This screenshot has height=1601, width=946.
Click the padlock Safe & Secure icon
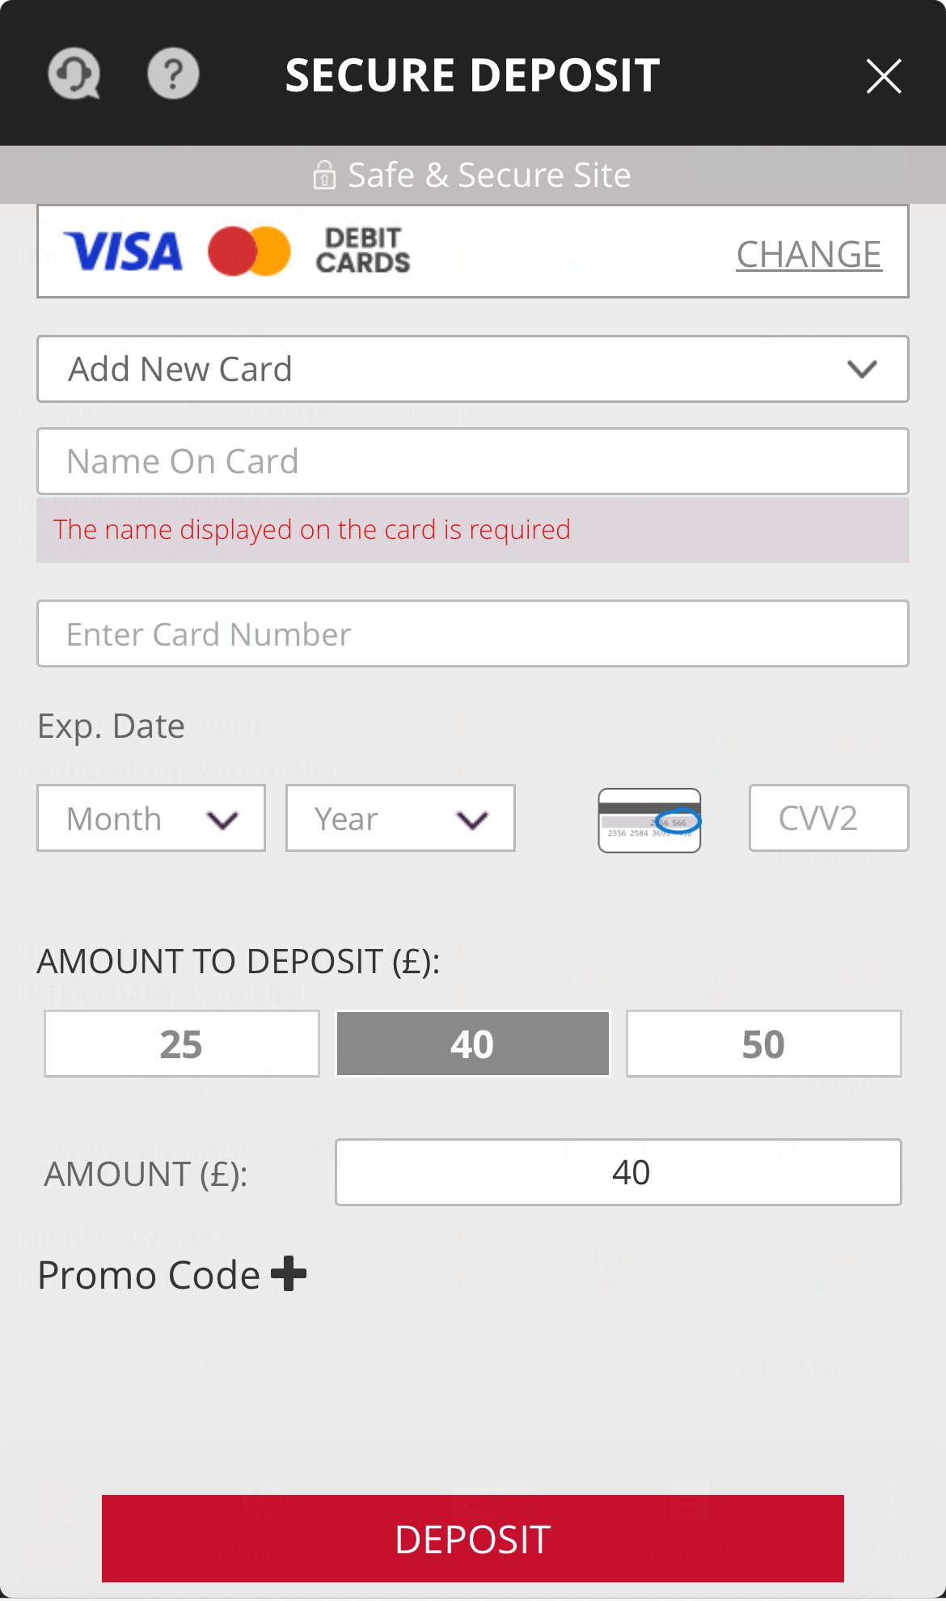click(324, 175)
